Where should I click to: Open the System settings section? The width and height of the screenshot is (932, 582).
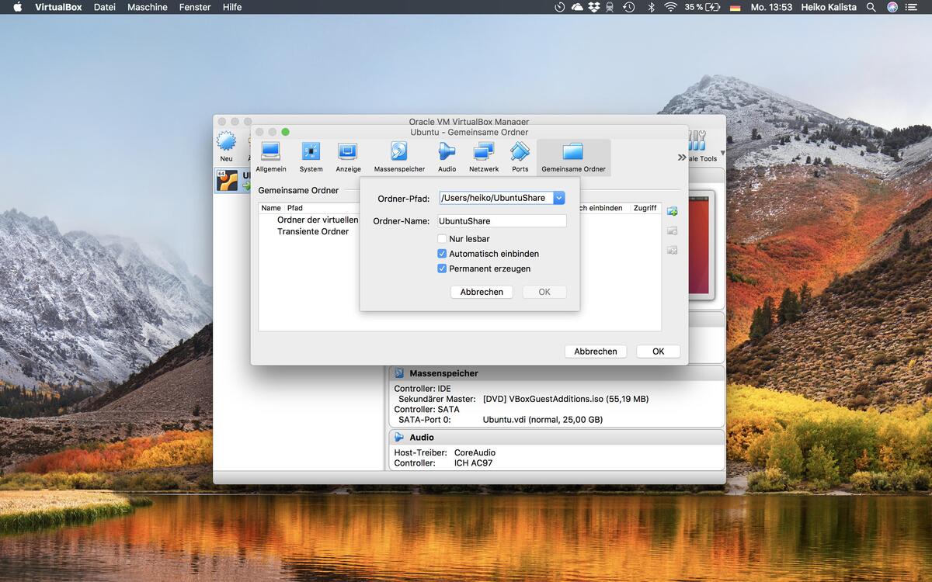[x=311, y=157]
